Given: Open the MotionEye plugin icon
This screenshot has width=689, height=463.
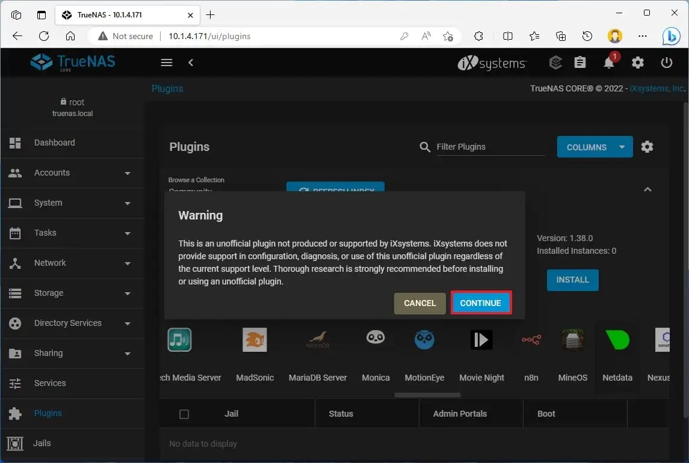Looking at the screenshot, I should click(x=424, y=340).
